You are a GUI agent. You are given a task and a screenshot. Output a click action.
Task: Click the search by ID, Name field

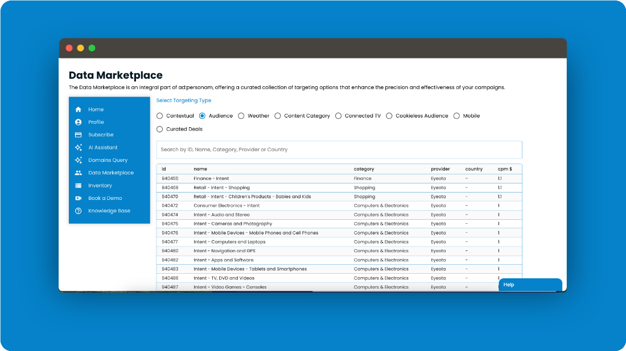(339, 150)
